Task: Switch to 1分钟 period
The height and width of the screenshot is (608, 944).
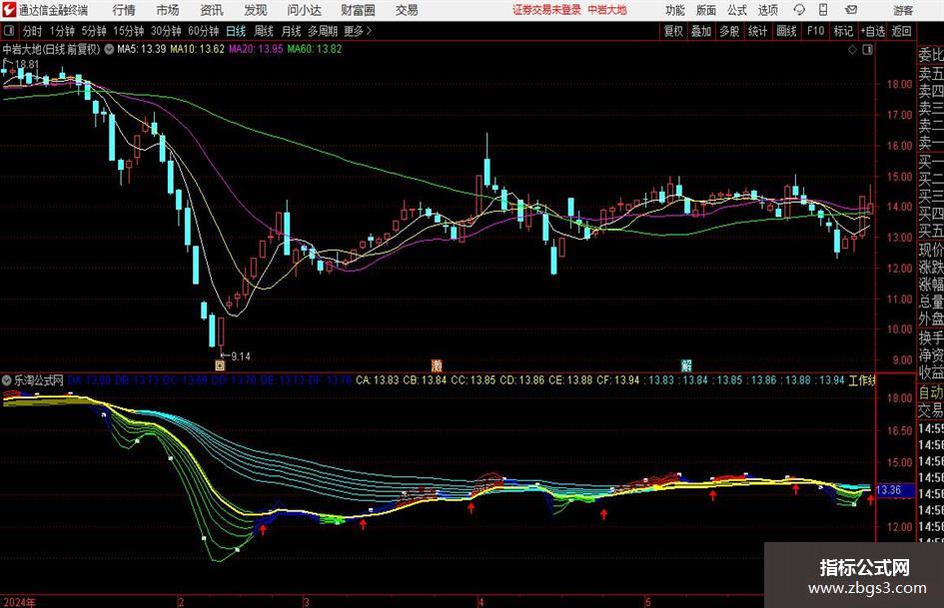Action: tap(61, 31)
